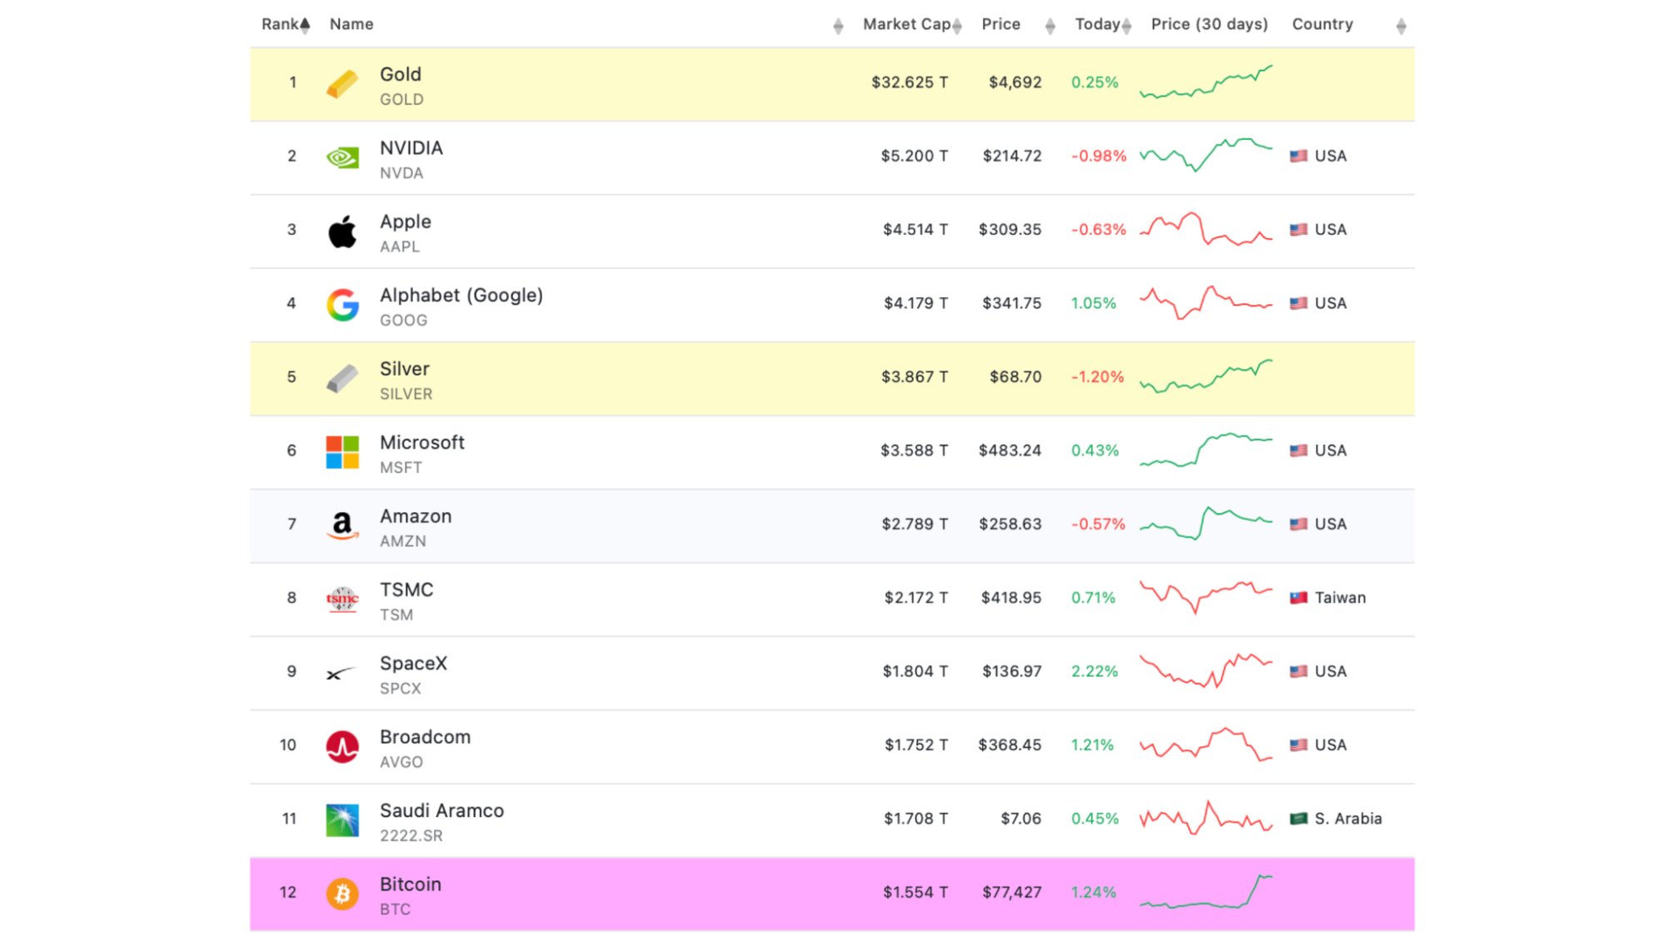1665x936 pixels.
Task: Click the $5.200 T market cap
Action: pos(915,156)
